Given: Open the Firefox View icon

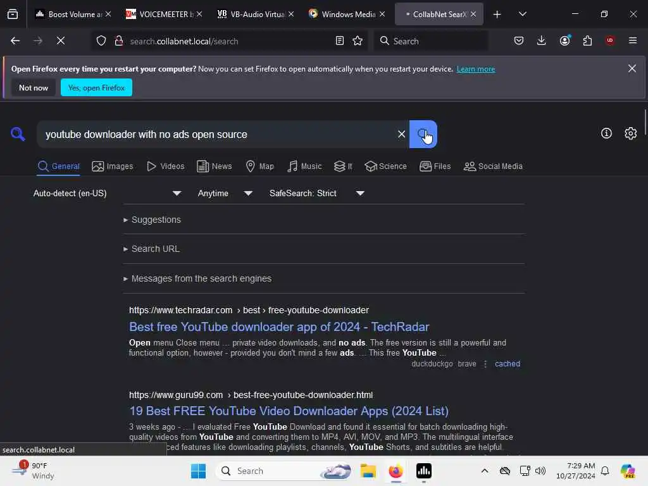Looking at the screenshot, I should (13, 14).
